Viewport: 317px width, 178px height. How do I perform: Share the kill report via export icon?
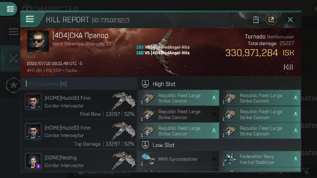click(x=271, y=19)
